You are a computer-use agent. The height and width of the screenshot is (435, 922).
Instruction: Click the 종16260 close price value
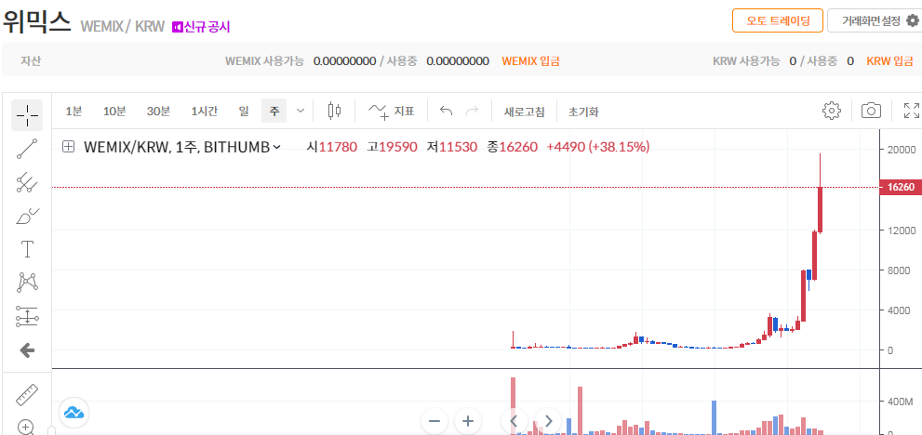pyautogui.click(x=512, y=147)
